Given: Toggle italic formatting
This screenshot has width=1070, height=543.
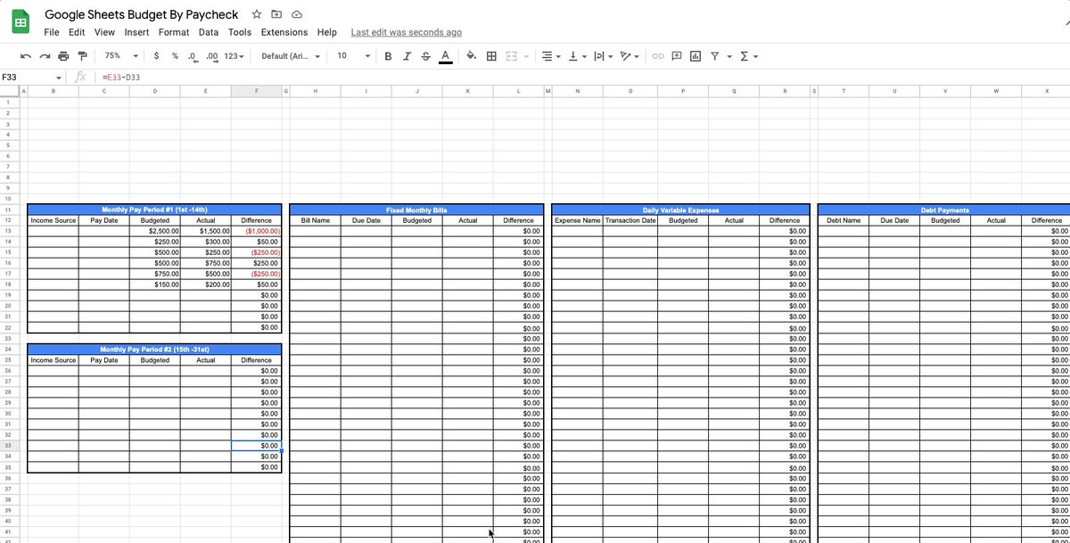Looking at the screenshot, I should (x=407, y=56).
